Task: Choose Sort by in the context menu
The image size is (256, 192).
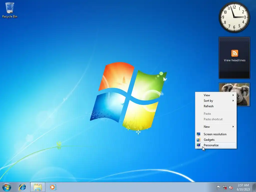Action: coord(216,101)
